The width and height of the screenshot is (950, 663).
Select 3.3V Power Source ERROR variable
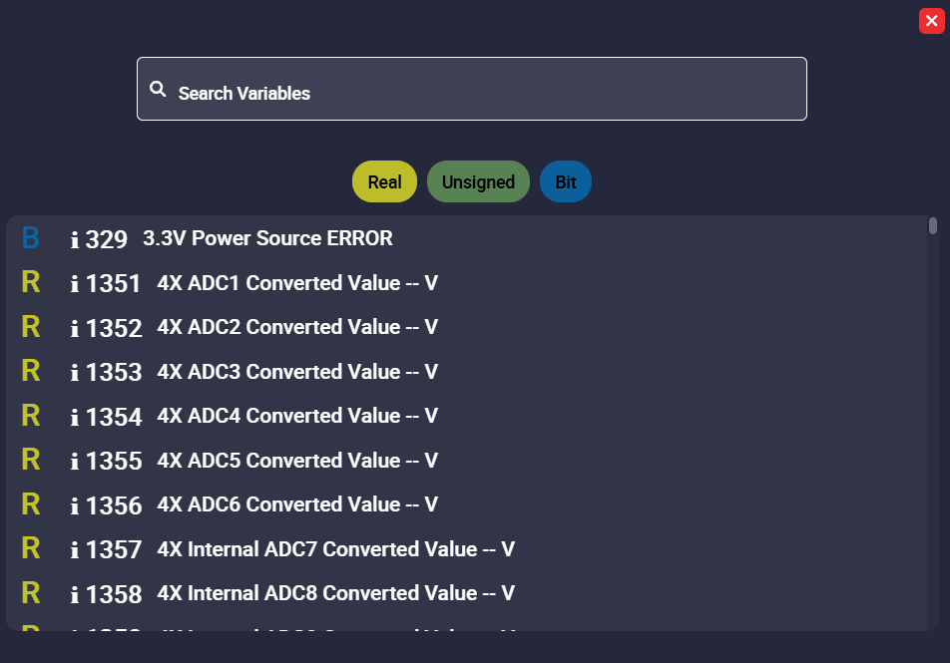click(267, 238)
